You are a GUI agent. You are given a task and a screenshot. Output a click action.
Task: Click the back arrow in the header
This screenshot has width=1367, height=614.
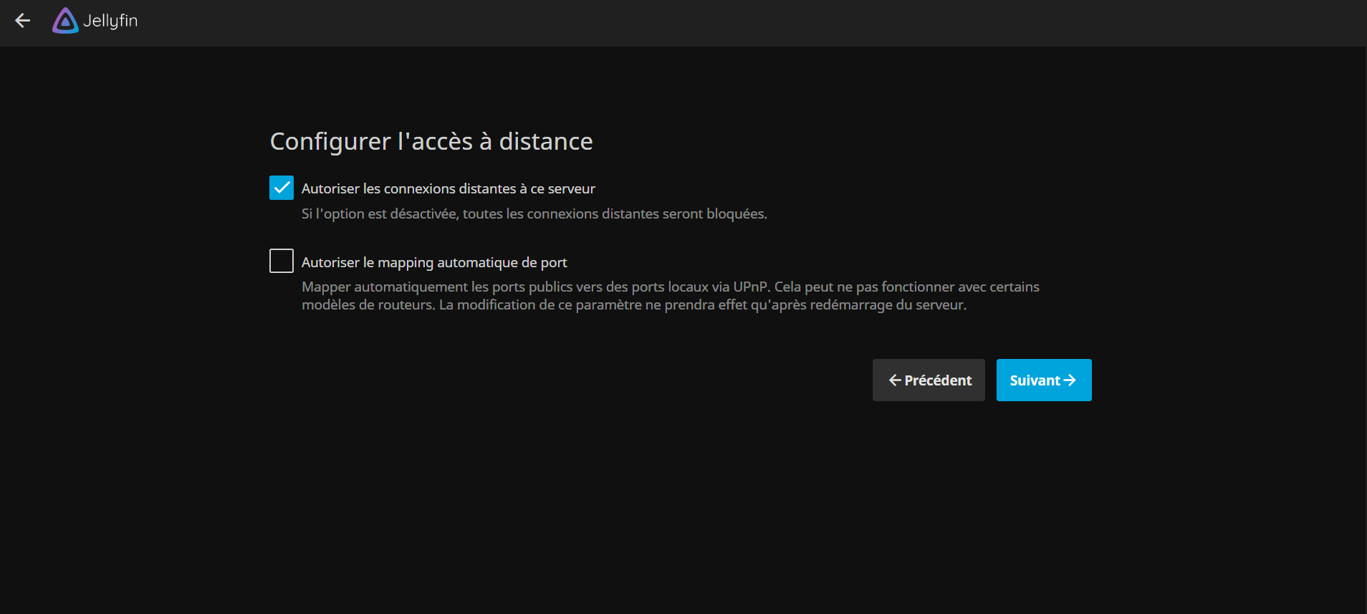pos(23,21)
